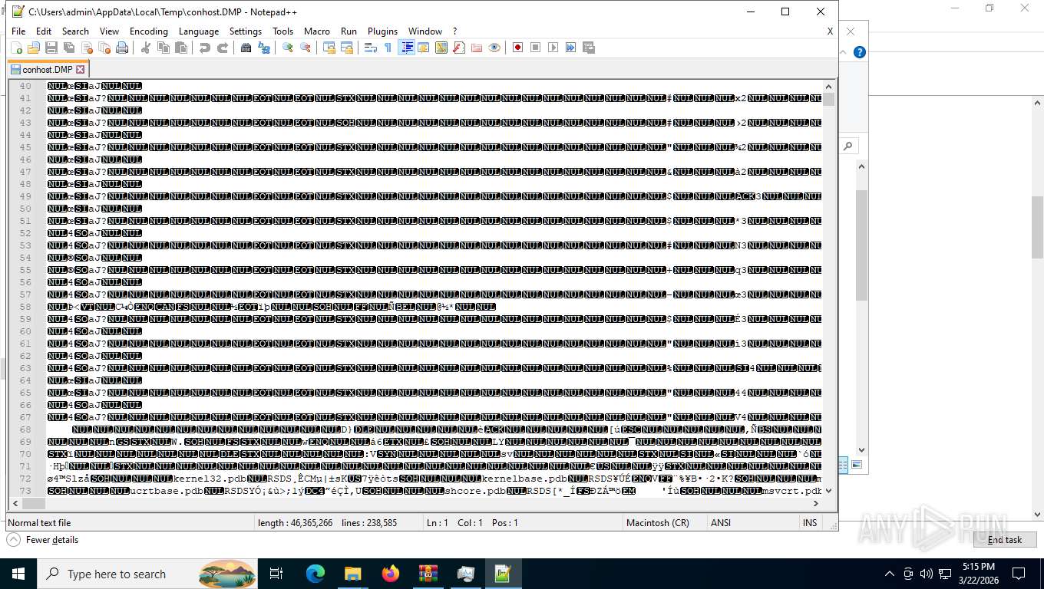Open the File menu
The image size is (1044, 589).
point(18,31)
